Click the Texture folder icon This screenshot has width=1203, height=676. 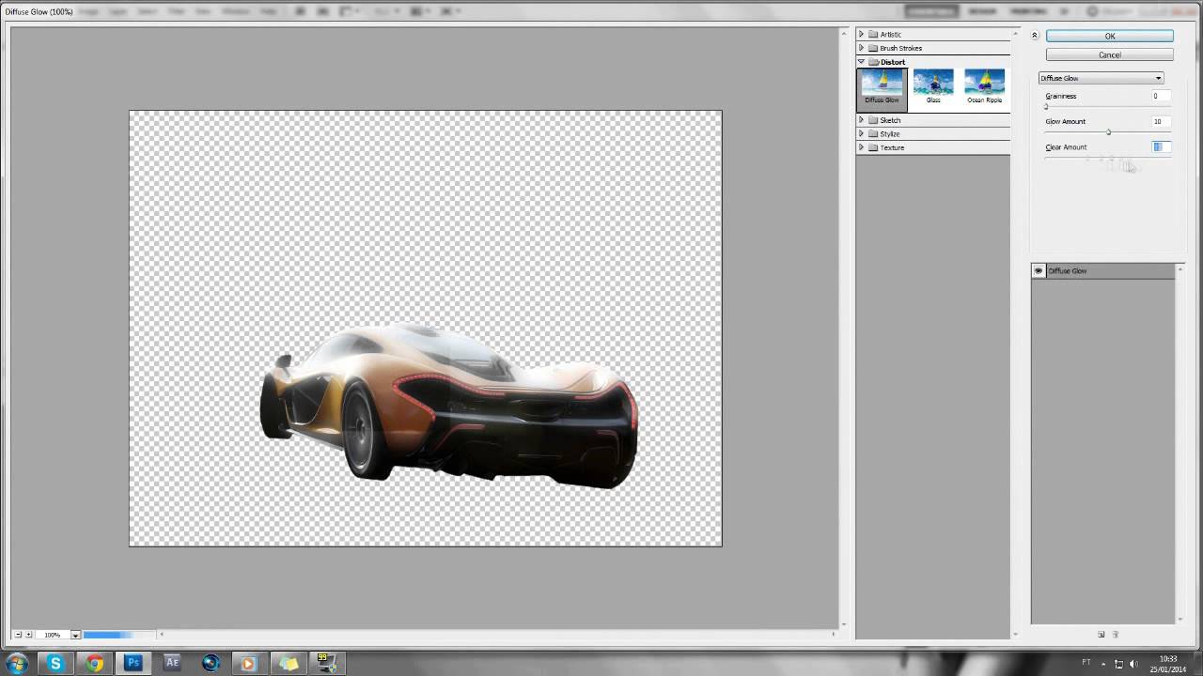pos(873,147)
